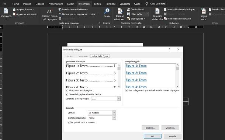This screenshot has width=225, height=140.
Task: Open footnote group dialog launcher
Action: click(99, 23)
